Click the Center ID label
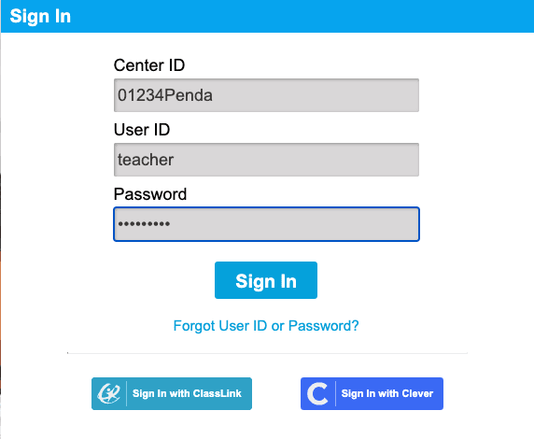This screenshot has width=534, height=439. tap(149, 65)
